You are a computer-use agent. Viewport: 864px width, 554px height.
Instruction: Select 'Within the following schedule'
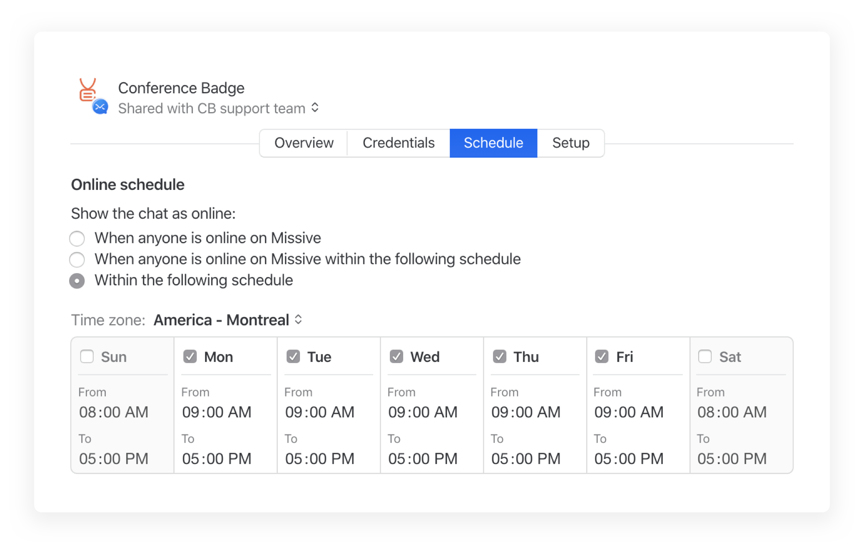pos(77,281)
